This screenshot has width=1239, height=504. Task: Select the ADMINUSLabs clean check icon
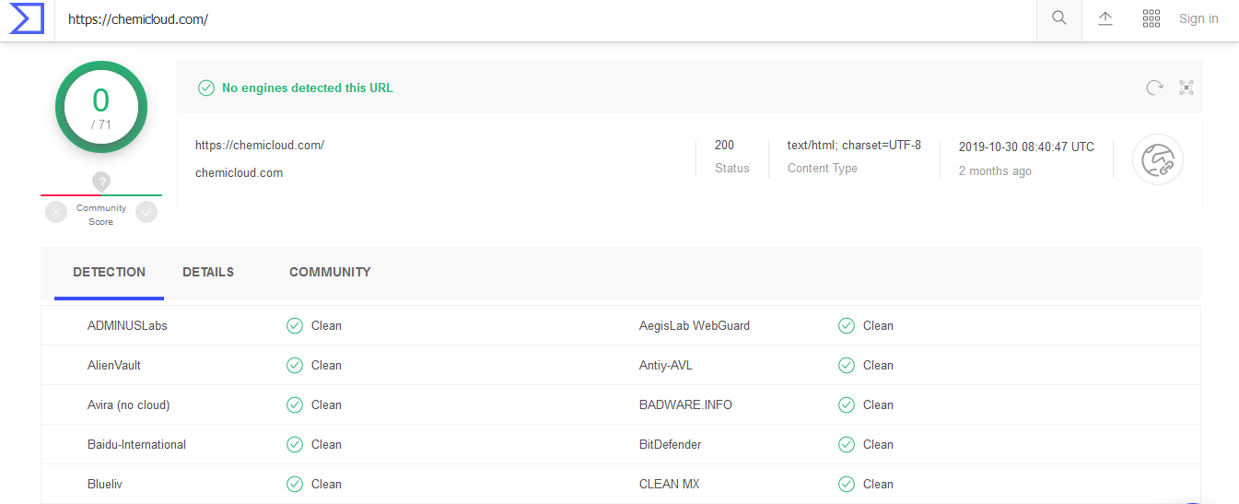tap(295, 325)
